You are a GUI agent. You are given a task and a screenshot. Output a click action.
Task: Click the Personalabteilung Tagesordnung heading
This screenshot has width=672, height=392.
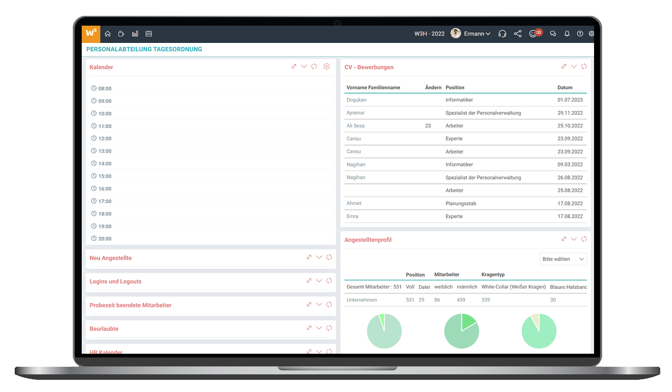[144, 49]
